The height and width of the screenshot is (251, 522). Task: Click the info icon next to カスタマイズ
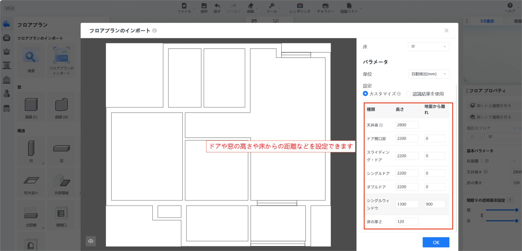[399, 94]
